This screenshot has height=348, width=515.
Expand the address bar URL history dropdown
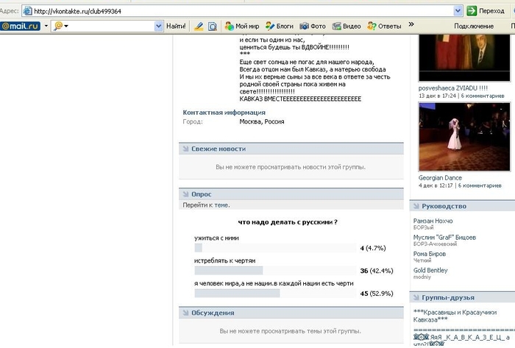(458, 11)
